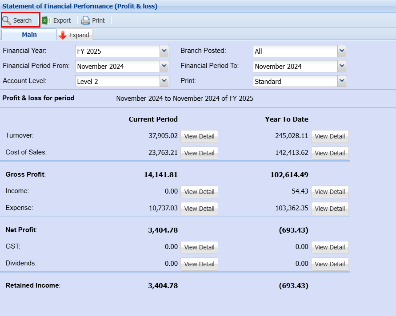View Detail for Year To Date Turnover

(x=330, y=136)
